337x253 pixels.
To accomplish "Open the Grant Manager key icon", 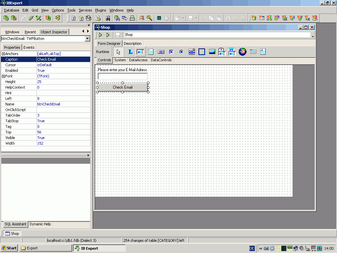I will (x=149, y=18).
